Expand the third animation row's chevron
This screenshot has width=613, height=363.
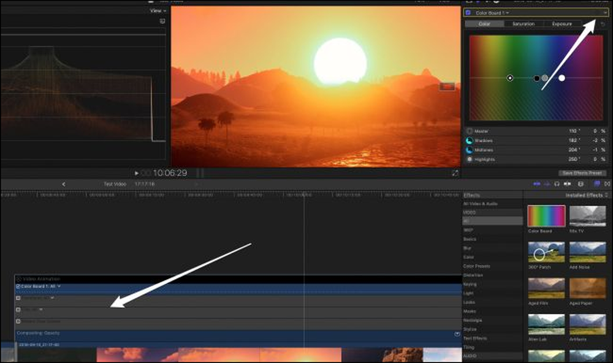[x=41, y=310]
